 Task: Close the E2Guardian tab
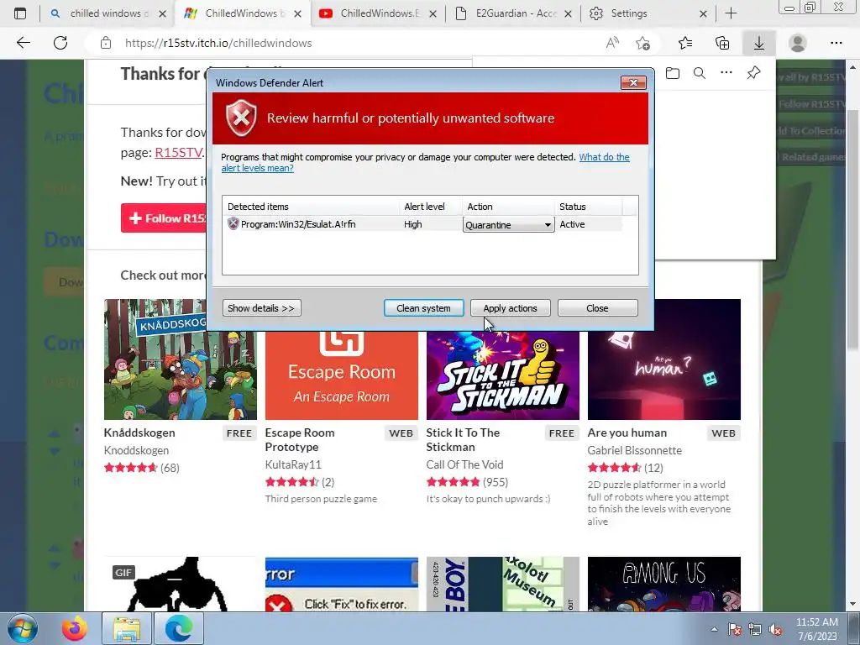point(569,13)
